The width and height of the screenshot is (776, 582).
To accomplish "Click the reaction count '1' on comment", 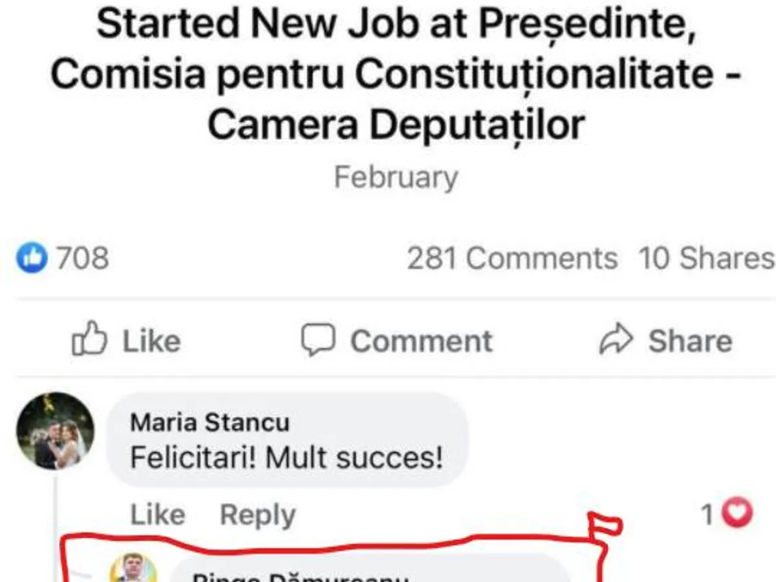I will coord(707,515).
